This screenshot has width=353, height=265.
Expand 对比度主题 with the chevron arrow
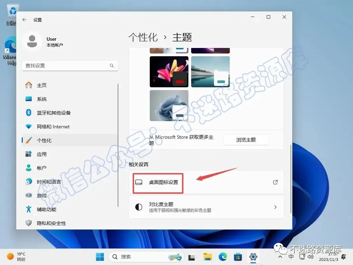275,207
